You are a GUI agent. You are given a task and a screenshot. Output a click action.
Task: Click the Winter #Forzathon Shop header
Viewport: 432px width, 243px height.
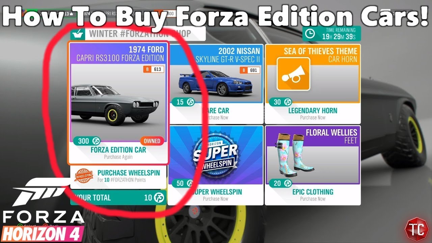click(138, 33)
